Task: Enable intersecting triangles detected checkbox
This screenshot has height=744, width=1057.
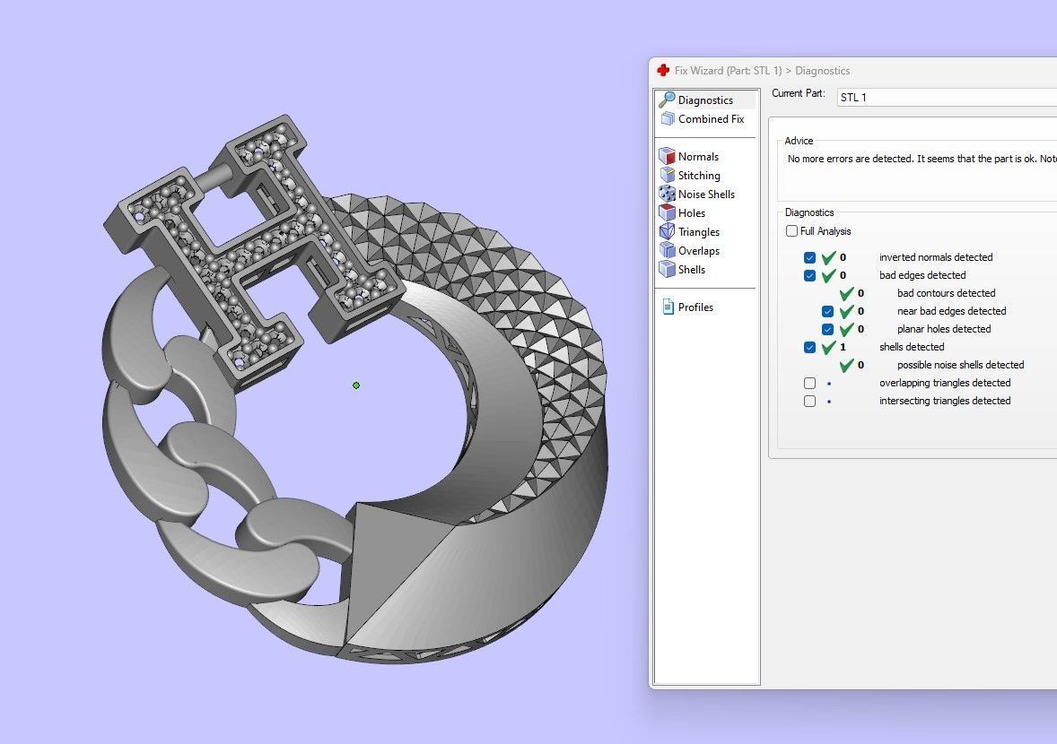Action: [809, 402]
